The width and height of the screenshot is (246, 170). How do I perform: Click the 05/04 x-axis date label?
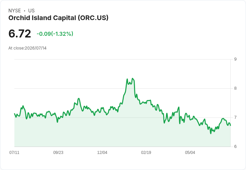tap(190, 152)
